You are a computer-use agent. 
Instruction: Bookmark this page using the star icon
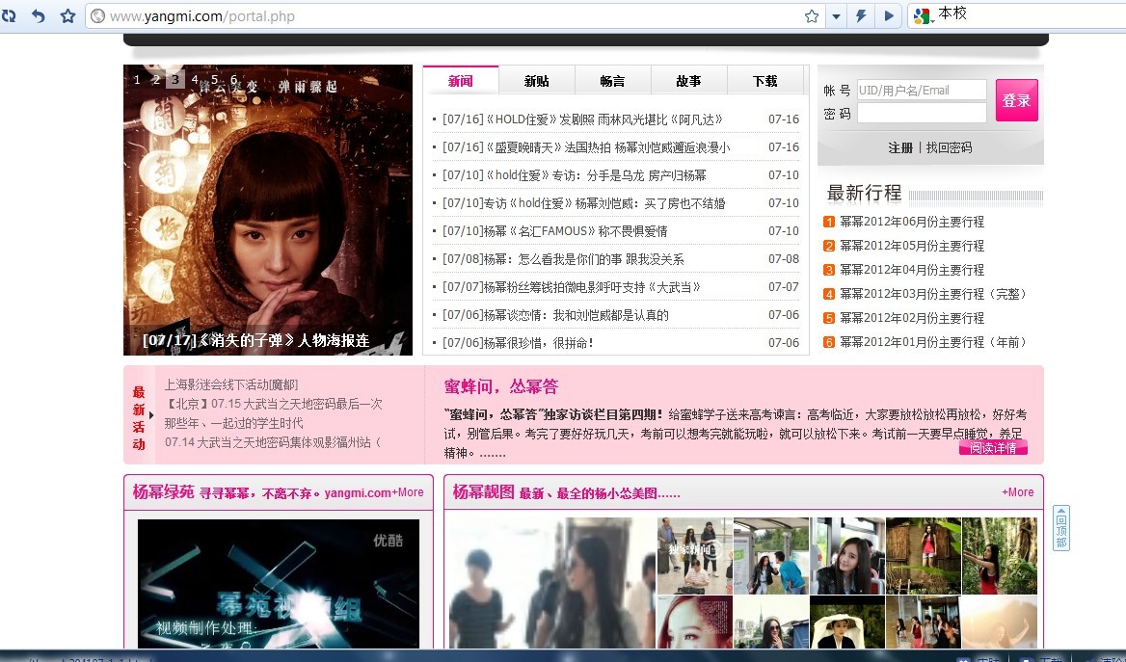(x=67, y=15)
